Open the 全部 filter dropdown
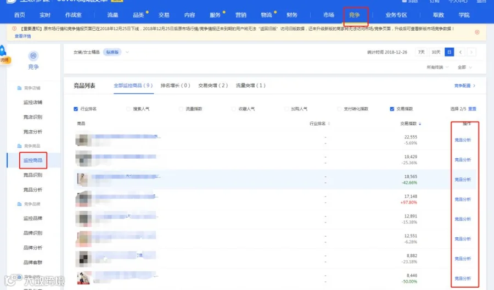494x290 pixels. coord(465,67)
